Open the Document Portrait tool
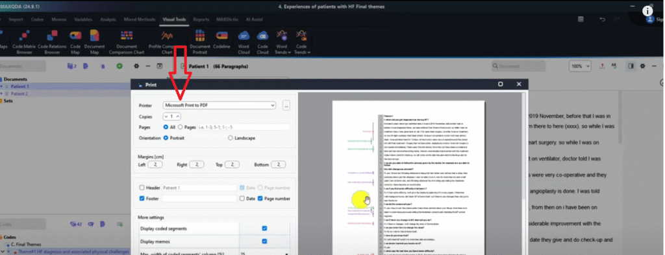Viewport: 665px width, 255px height. (200, 41)
